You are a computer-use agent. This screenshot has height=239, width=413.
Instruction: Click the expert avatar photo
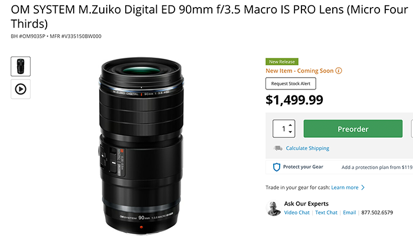(x=274, y=208)
